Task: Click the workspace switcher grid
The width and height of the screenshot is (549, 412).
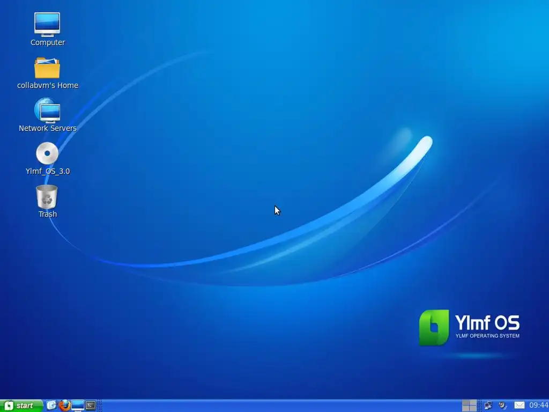Action: (469, 406)
